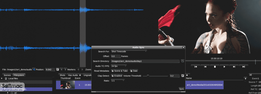Enable the Date metadata option
The image size is (261, 94).
tap(134, 71)
